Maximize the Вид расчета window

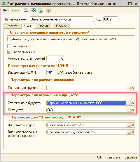tap(130, 4)
